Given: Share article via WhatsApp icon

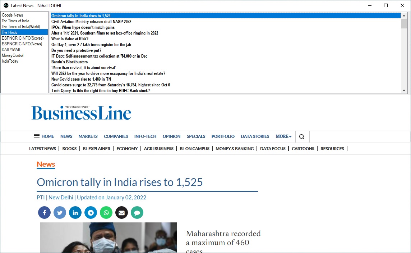Looking at the screenshot, I should coord(106,213).
